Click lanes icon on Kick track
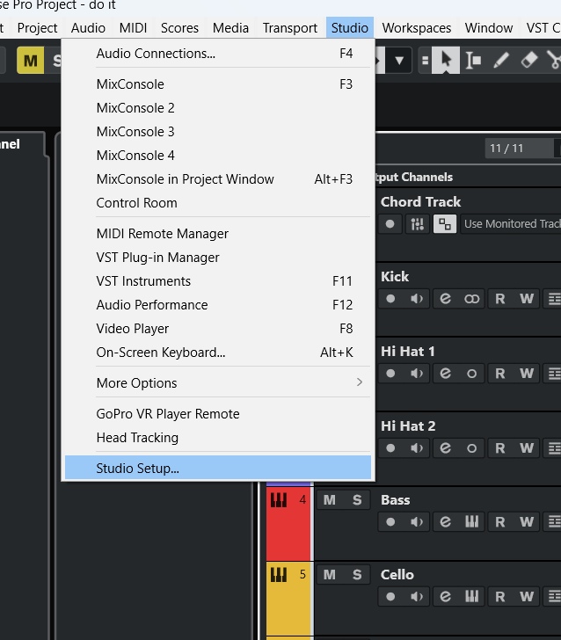 554,299
